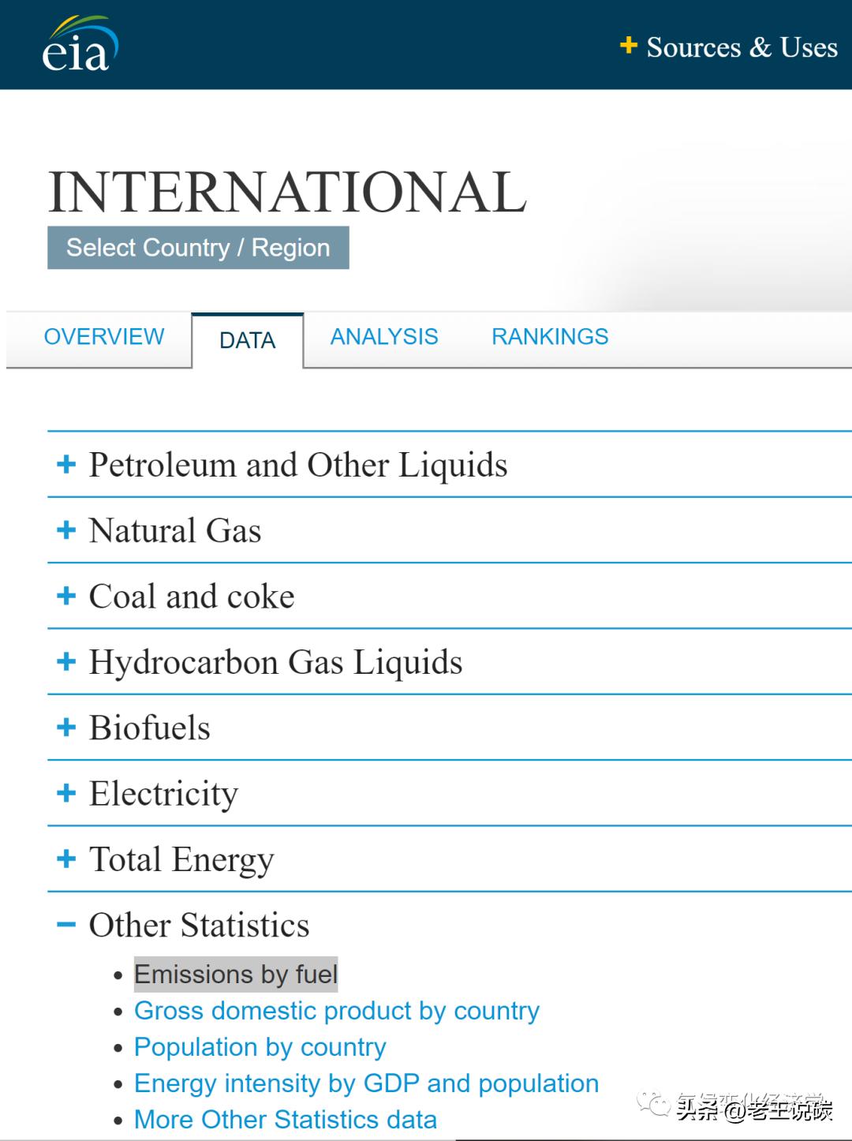Expand the Total Energy plus icon
Viewport: 852px width, 1141px height.
tap(66, 859)
